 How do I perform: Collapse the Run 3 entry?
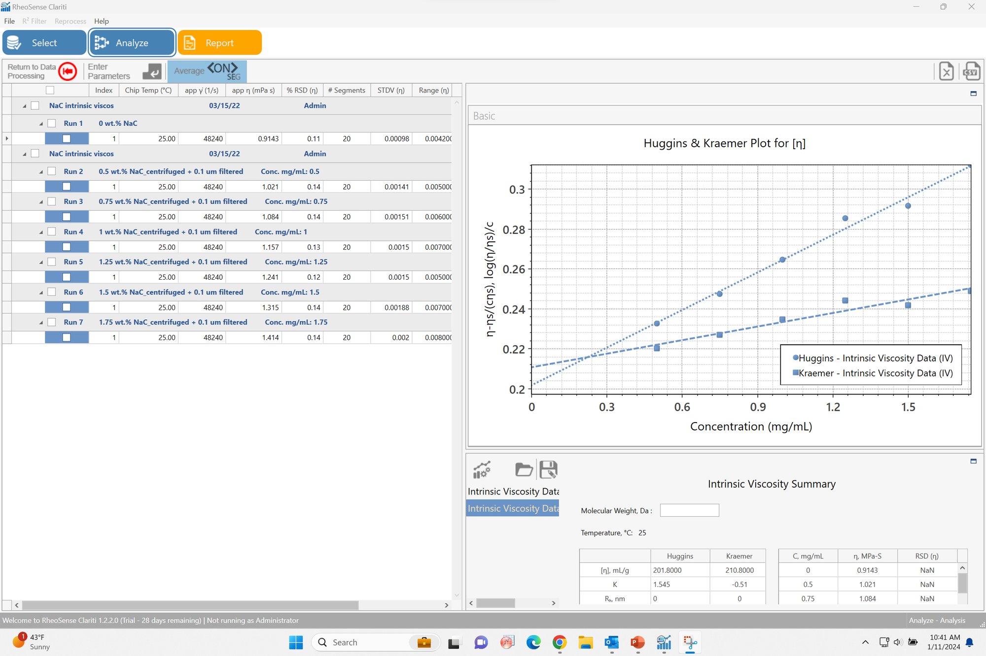41,201
